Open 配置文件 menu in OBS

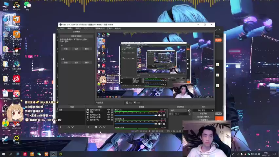[x=88, y=29]
